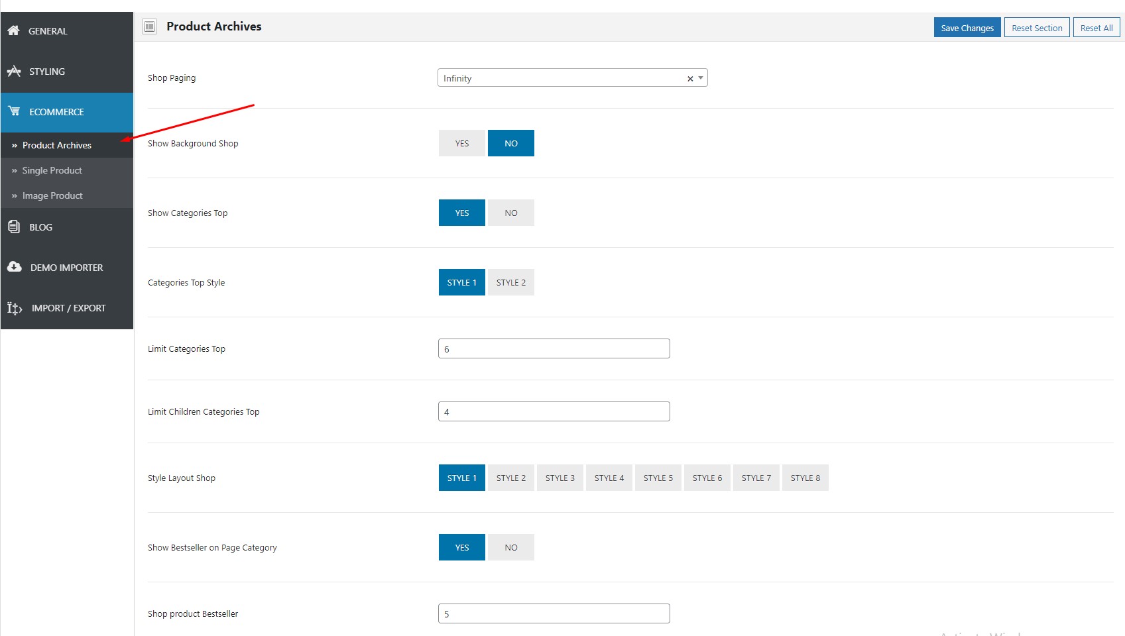This screenshot has height=636, width=1125.
Task: Open the Import / Export section
Action: point(67,308)
